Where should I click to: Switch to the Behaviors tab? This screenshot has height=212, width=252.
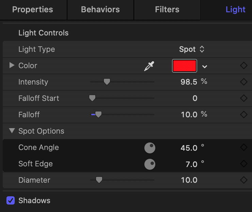(100, 9)
